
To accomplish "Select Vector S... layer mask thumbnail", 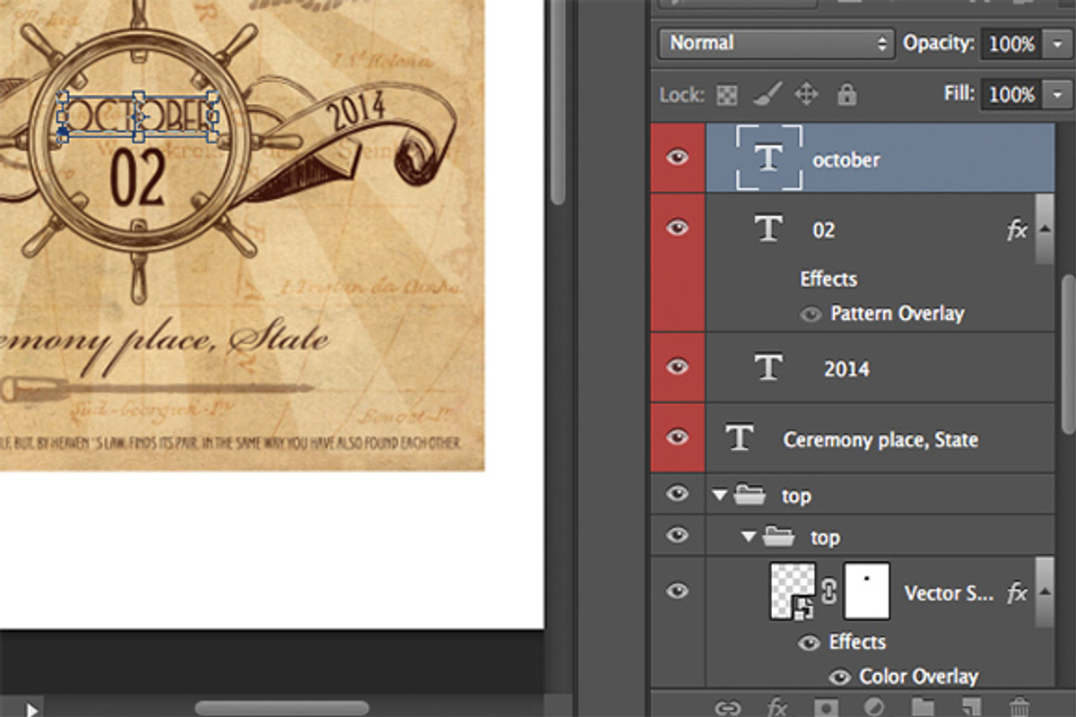I will [867, 591].
